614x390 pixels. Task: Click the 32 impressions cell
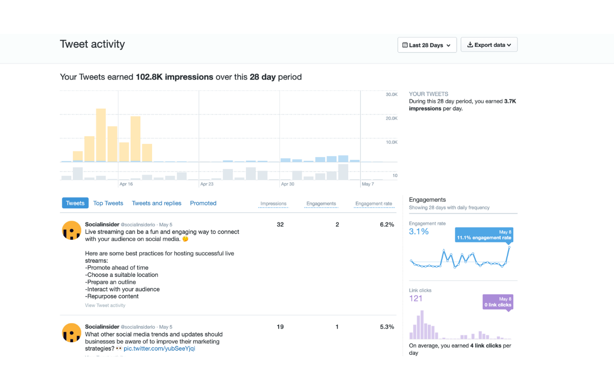tap(280, 225)
